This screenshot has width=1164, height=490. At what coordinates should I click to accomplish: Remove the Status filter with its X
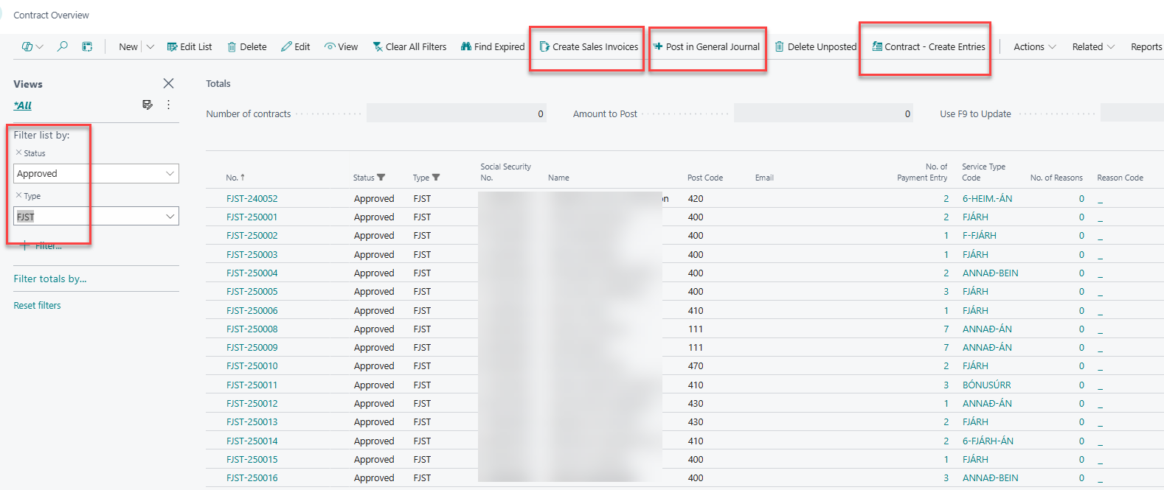(18, 153)
